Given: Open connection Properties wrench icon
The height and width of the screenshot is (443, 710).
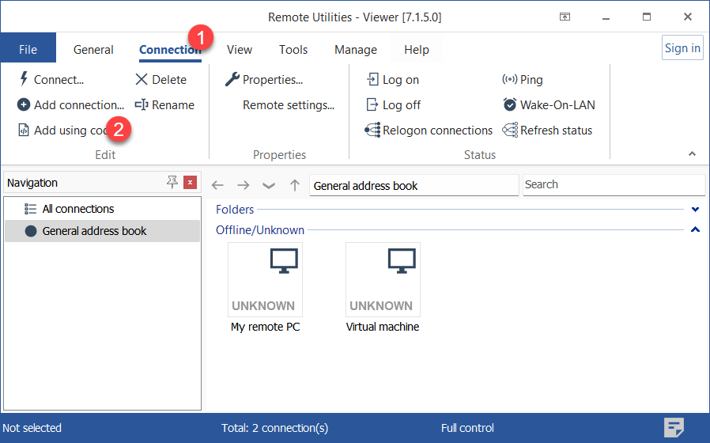Looking at the screenshot, I should point(232,79).
